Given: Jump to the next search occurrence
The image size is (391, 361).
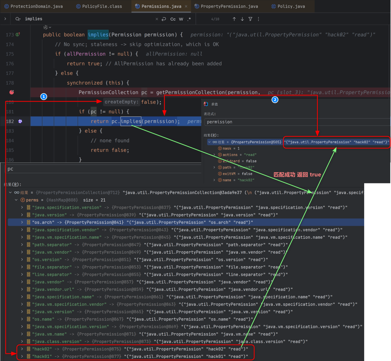Looking at the screenshot, I should [242, 19].
